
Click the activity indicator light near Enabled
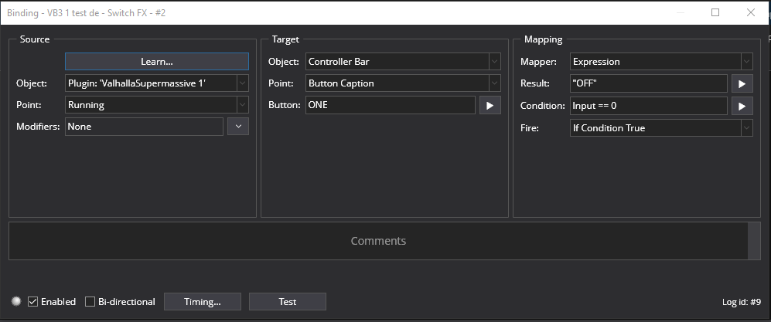click(x=16, y=301)
